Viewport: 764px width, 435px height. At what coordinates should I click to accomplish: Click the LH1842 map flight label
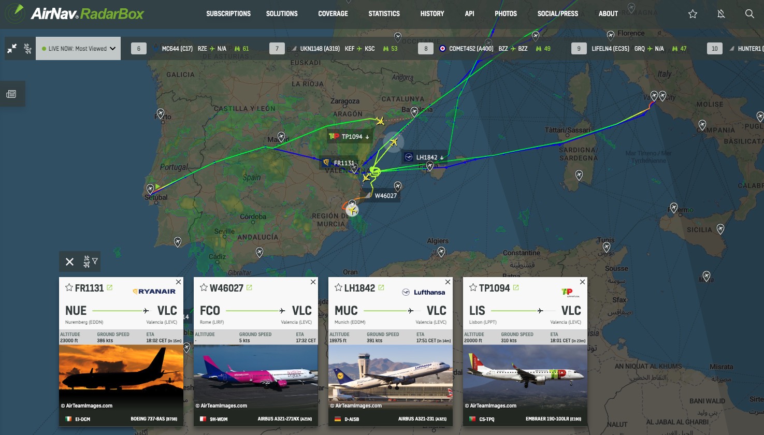424,157
